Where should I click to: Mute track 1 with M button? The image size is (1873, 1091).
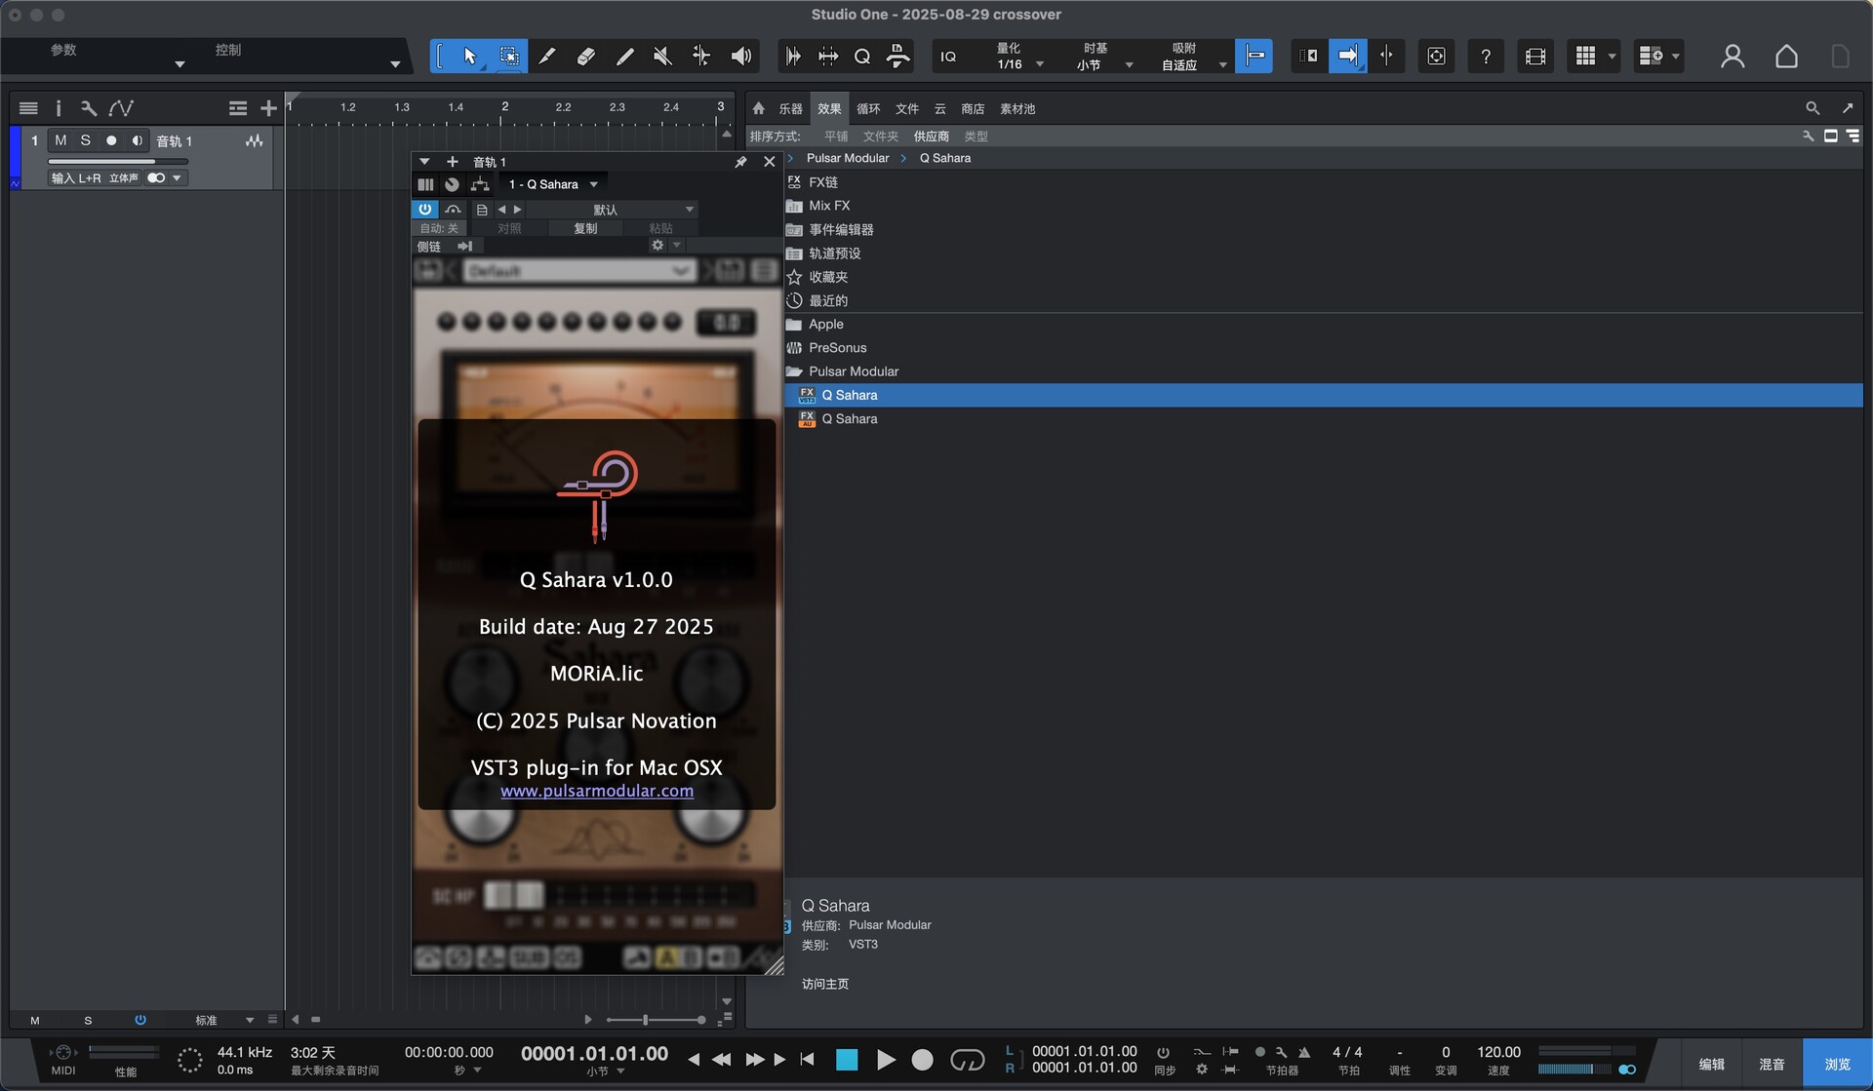[60, 140]
